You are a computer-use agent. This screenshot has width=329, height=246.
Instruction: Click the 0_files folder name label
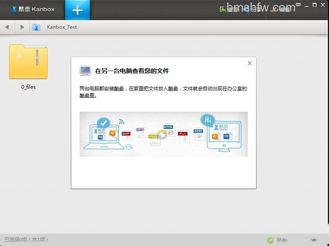(x=28, y=87)
